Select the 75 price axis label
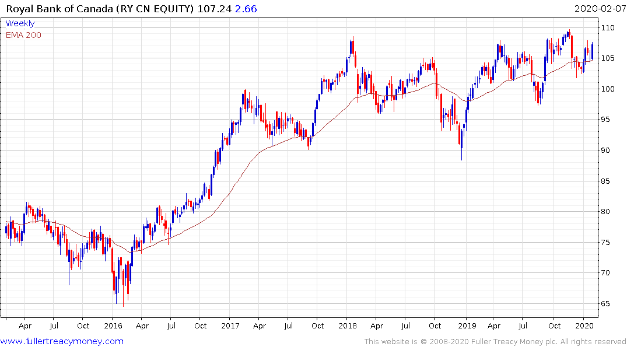The width and height of the screenshot is (627, 350). (x=606, y=243)
